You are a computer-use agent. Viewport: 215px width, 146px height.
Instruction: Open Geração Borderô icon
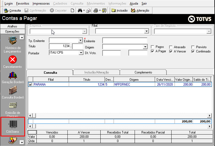[12, 76]
